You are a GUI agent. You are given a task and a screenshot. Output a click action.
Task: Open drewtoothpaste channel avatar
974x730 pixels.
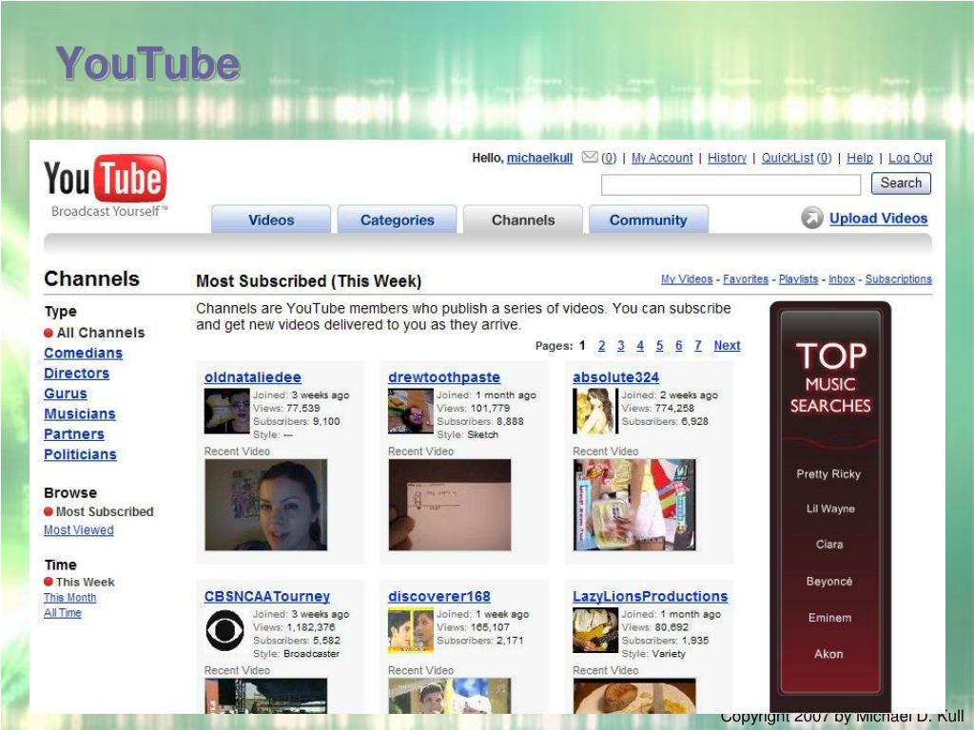(411, 411)
